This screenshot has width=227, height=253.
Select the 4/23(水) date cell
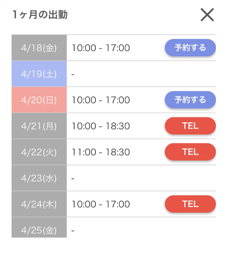39,178
